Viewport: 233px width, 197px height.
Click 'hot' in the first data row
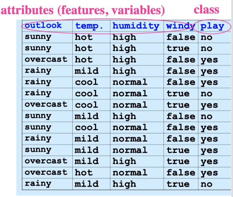pyautogui.click(x=84, y=37)
